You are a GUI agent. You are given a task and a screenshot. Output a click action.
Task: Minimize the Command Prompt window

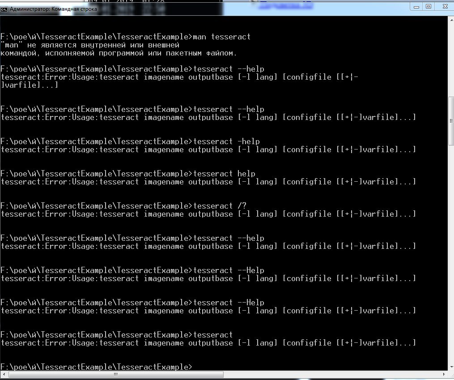(416, 7)
